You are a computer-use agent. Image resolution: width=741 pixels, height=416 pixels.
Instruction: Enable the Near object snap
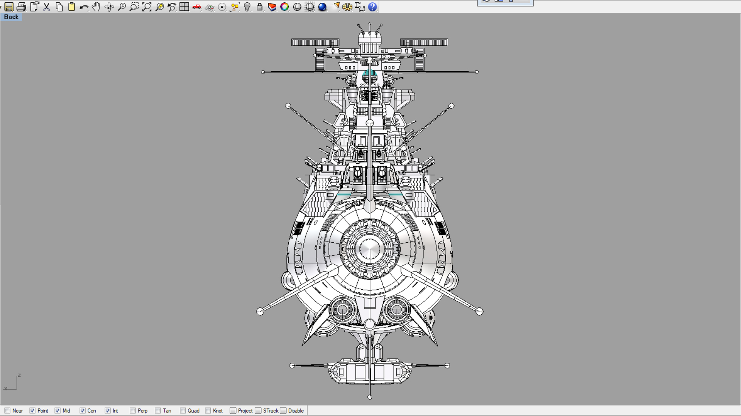pyautogui.click(x=7, y=411)
